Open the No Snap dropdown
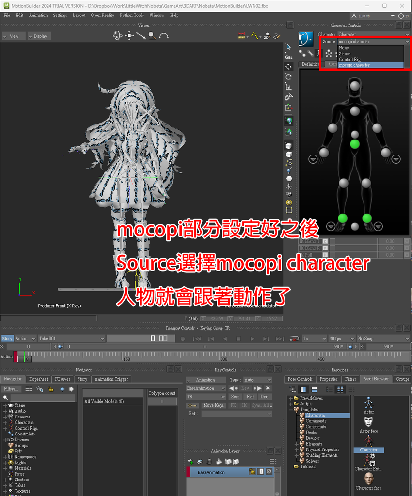 [x=383, y=339]
